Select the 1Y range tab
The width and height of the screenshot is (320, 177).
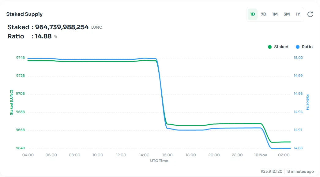tap(298, 14)
